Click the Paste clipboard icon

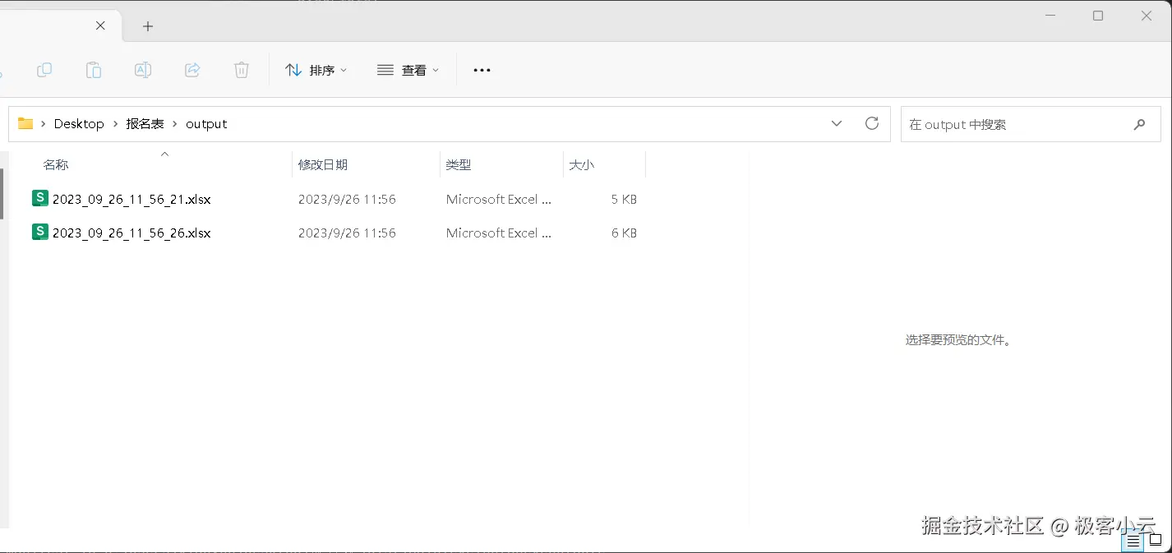pos(94,70)
